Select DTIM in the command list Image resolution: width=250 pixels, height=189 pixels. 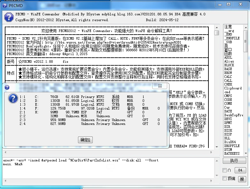pos(228,150)
